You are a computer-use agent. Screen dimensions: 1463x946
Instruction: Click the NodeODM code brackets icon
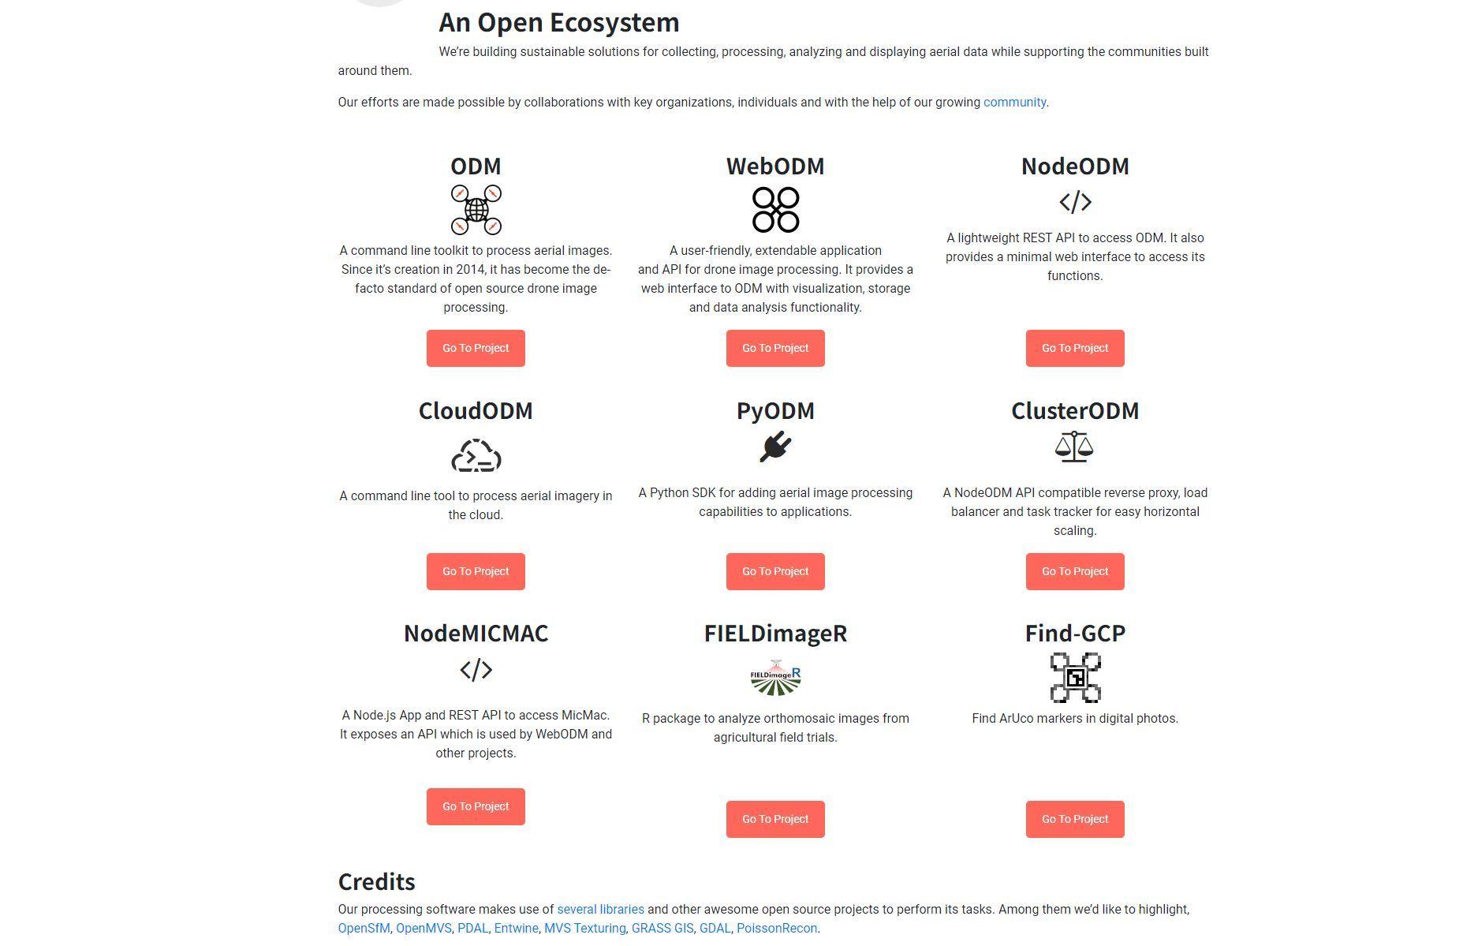pyautogui.click(x=1075, y=203)
